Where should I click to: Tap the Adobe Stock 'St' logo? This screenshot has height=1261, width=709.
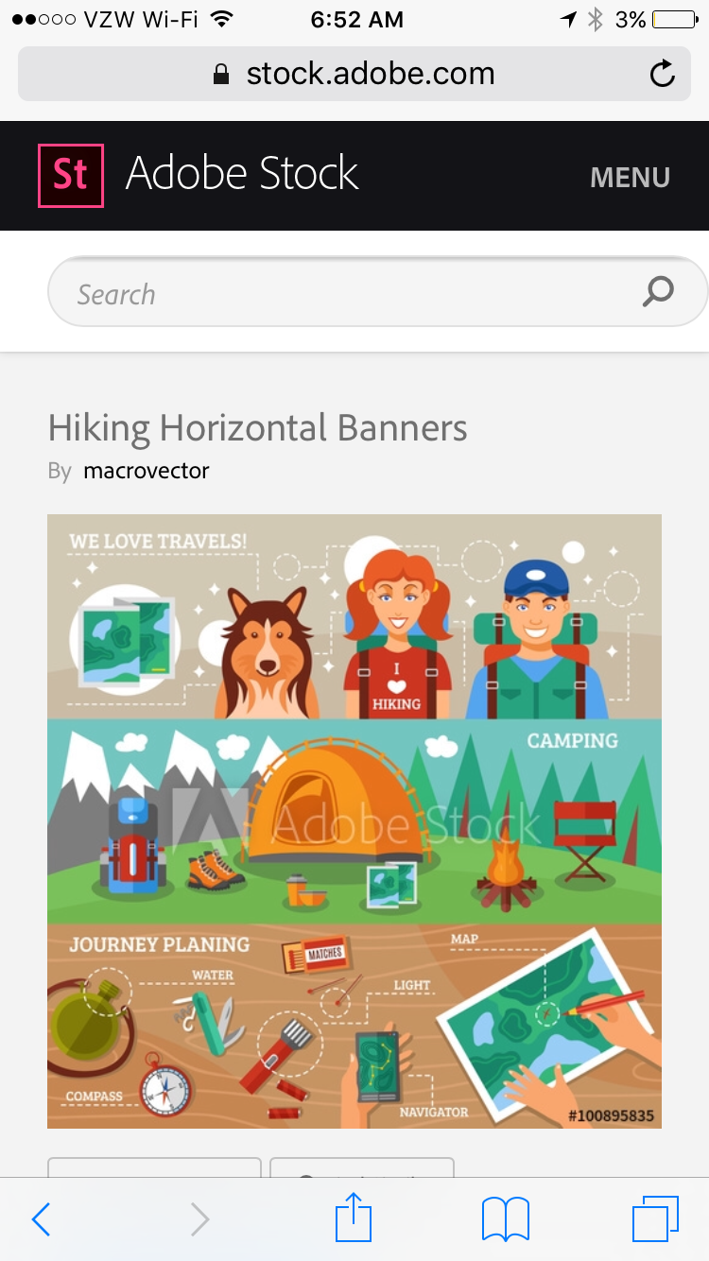[70, 175]
